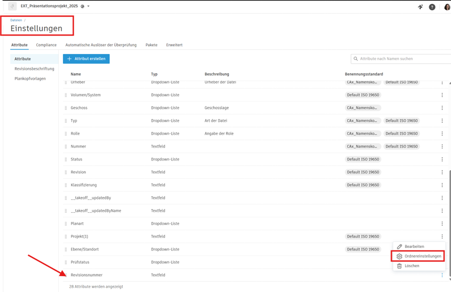Open three-dot menu for Rolle row
The height and width of the screenshot is (292, 451).
(442, 134)
